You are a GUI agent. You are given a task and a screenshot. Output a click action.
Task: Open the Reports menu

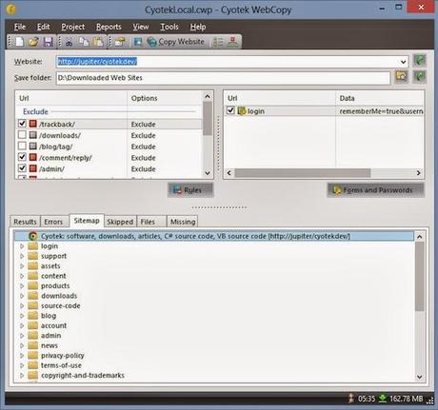[x=109, y=27]
